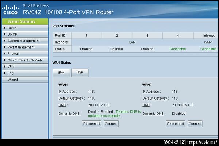Open the System Summary page

pyautogui.click(x=25, y=21)
